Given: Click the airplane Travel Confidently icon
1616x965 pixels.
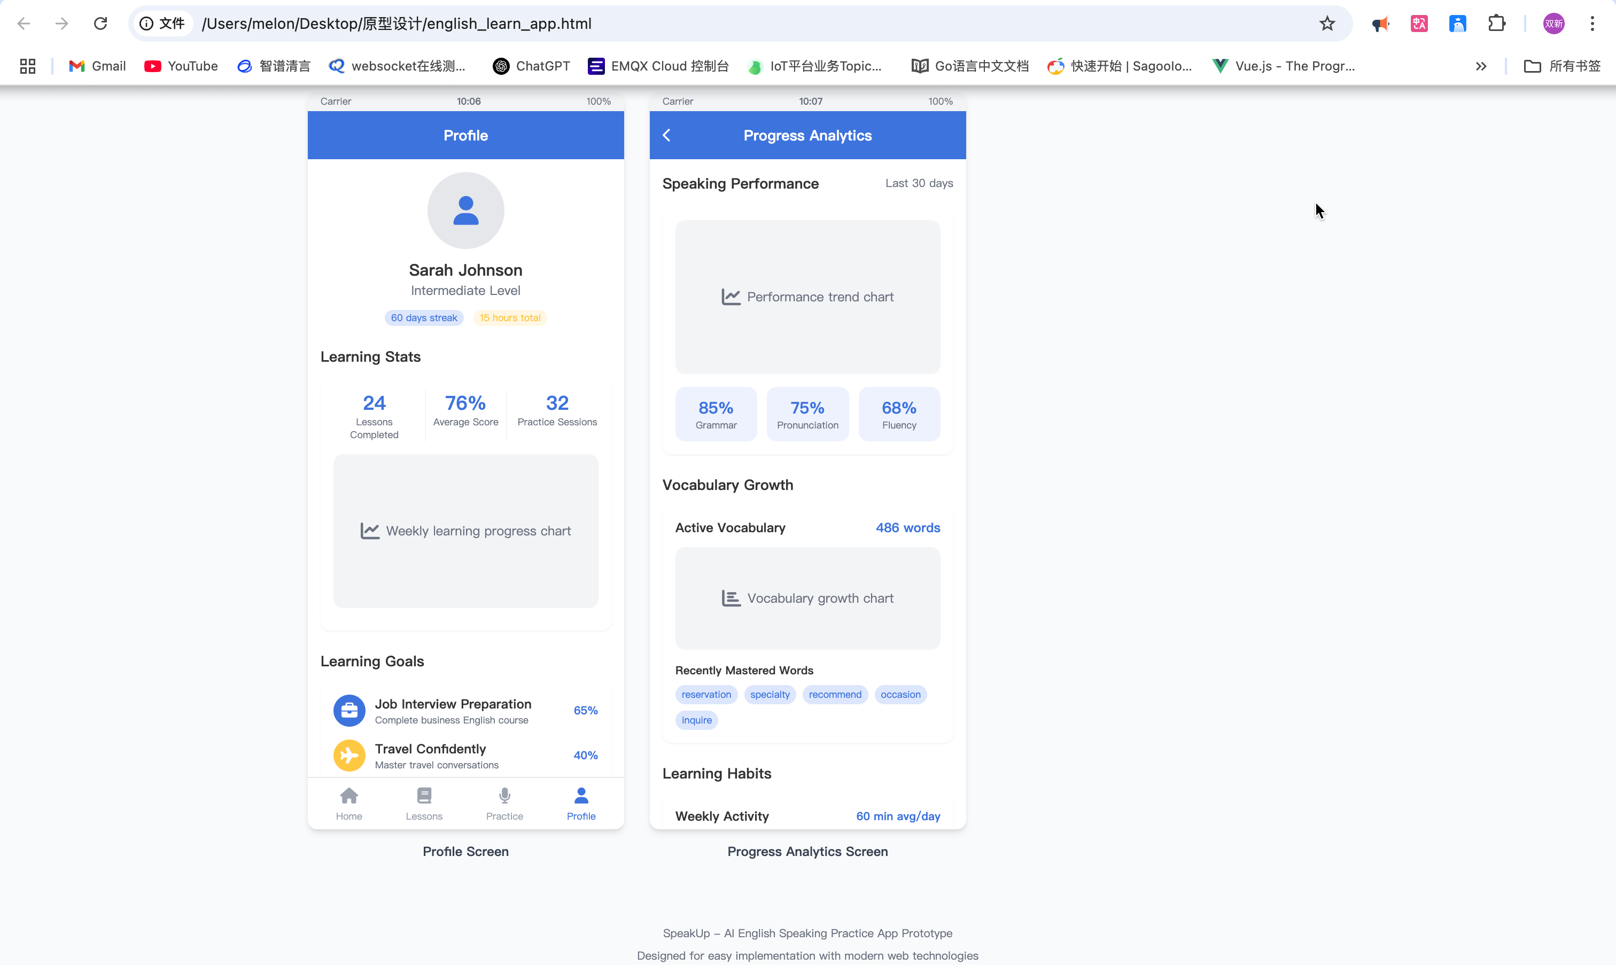Looking at the screenshot, I should (349, 756).
